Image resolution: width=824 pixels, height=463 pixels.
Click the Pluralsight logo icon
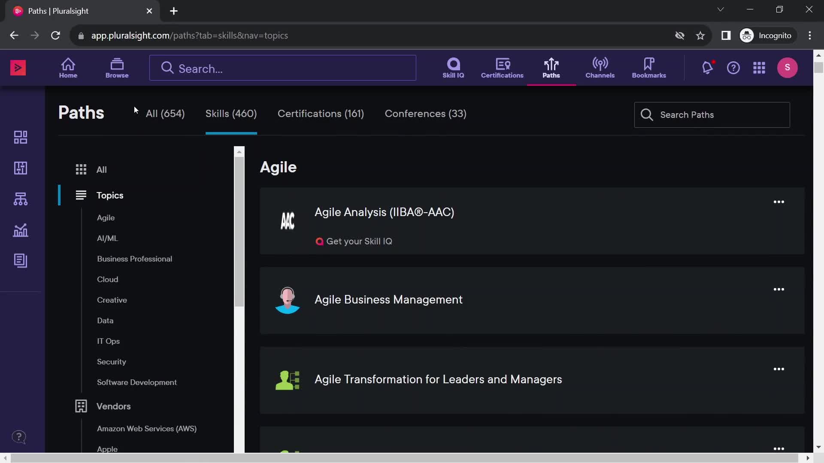coord(18,68)
